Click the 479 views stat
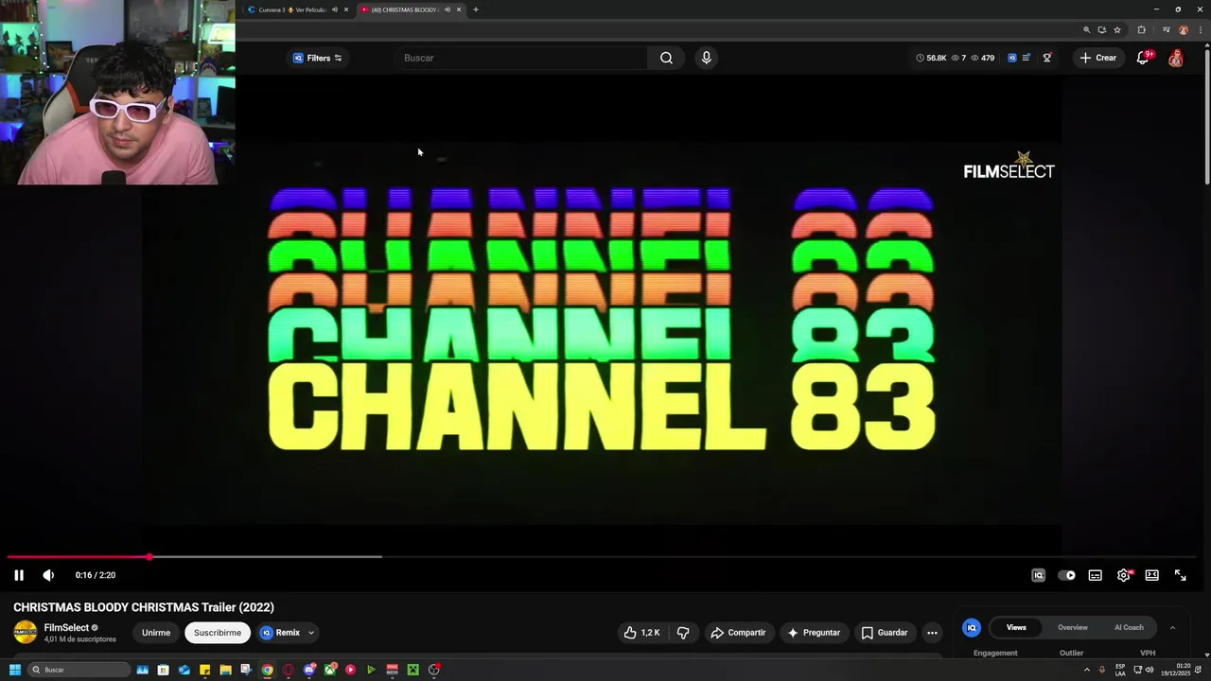Screen dimensions: 1211x681 [x=983, y=58]
